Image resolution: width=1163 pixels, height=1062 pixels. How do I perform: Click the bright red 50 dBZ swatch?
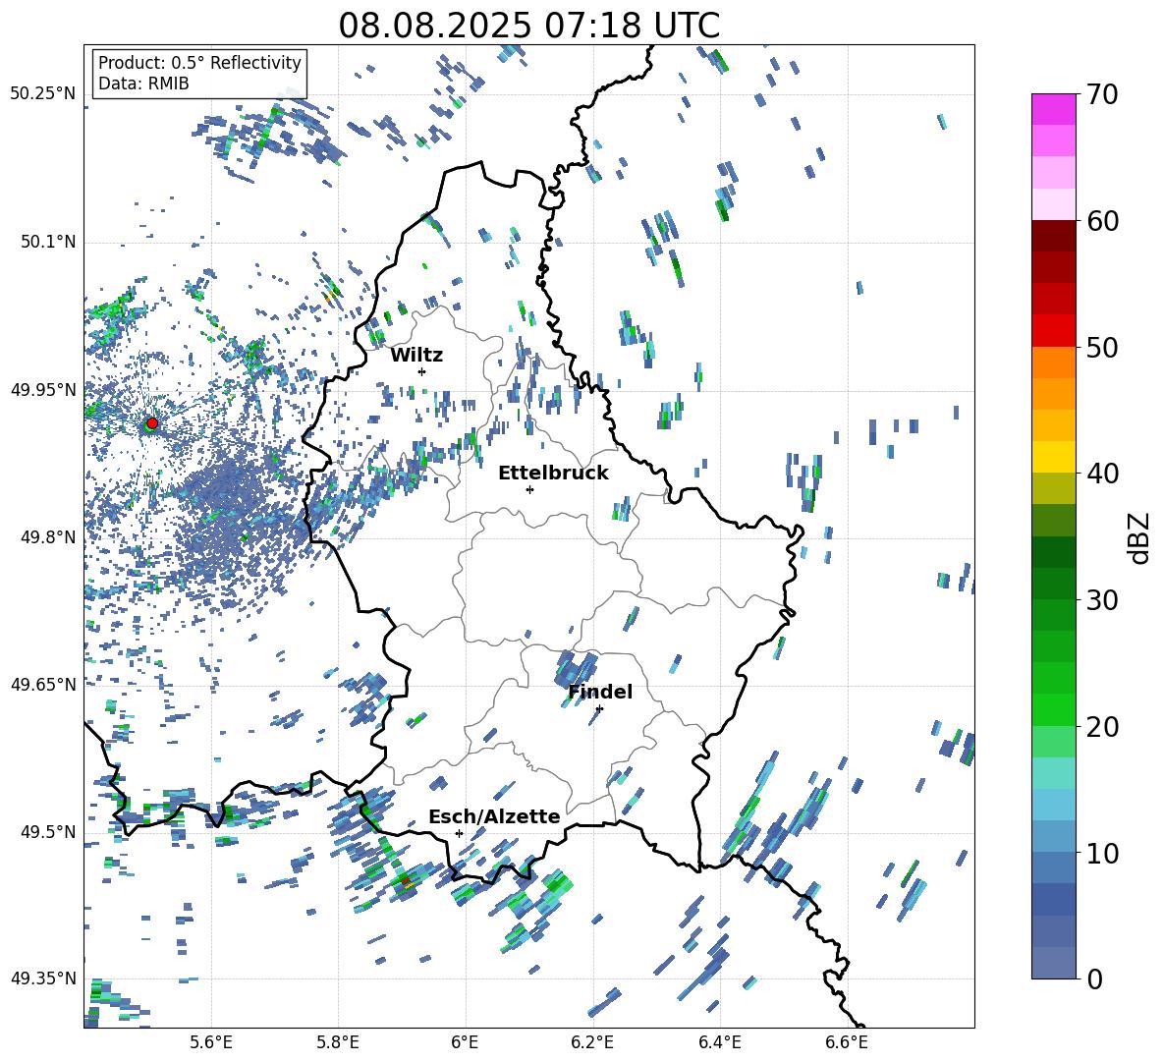(x=1053, y=331)
